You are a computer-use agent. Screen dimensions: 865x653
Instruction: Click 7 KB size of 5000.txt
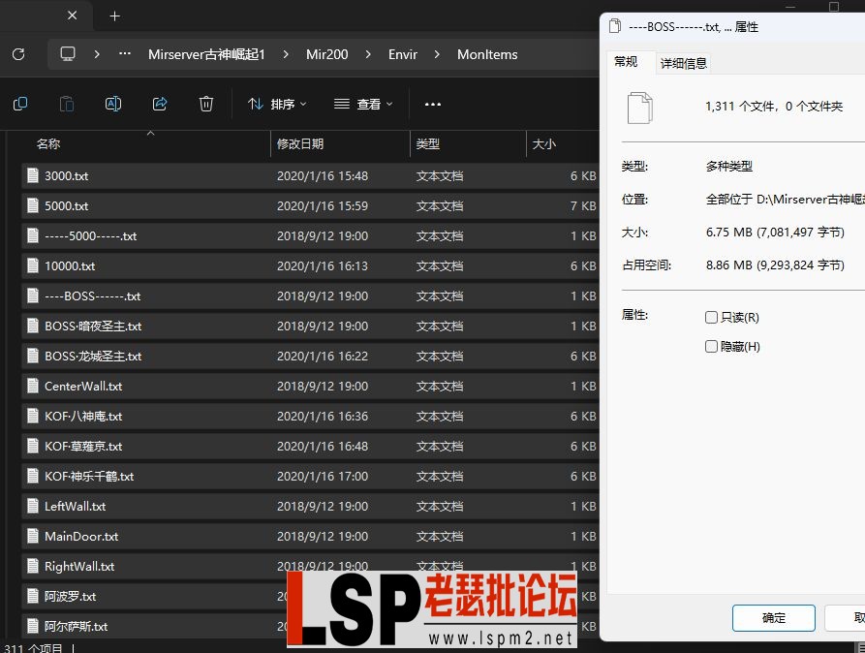(x=583, y=205)
